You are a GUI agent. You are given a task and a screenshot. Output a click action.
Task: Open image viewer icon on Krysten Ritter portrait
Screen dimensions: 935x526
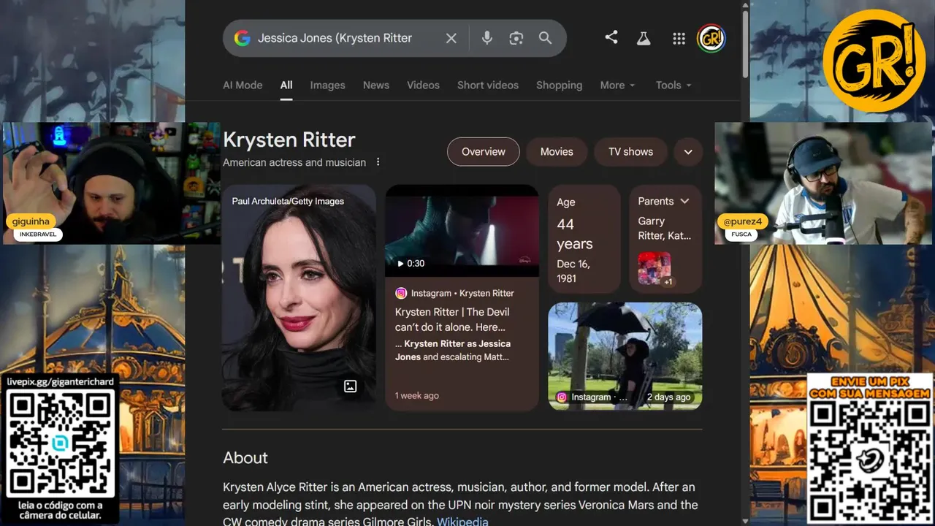pos(351,386)
